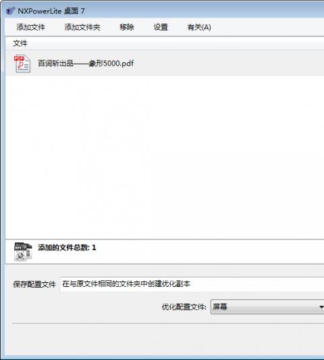Select file 百词斩出品——象形5000.pdf in list

point(86,64)
